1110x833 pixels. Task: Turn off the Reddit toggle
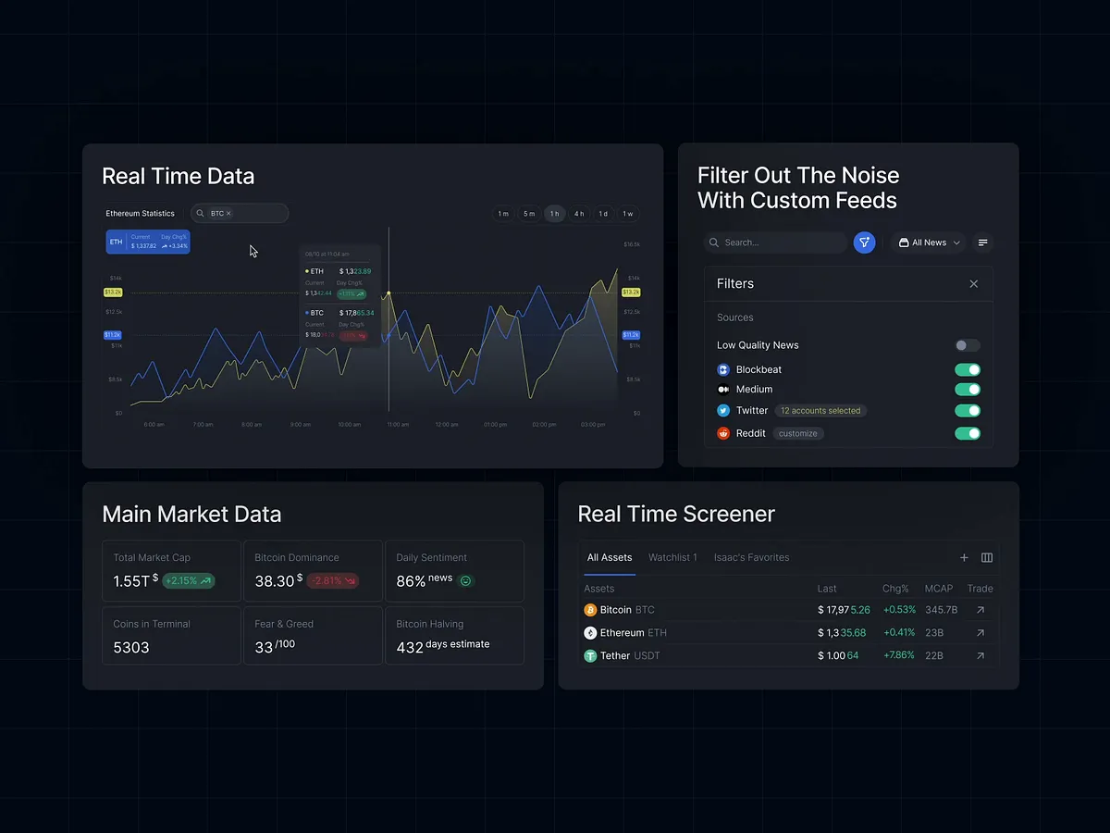coord(968,432)
